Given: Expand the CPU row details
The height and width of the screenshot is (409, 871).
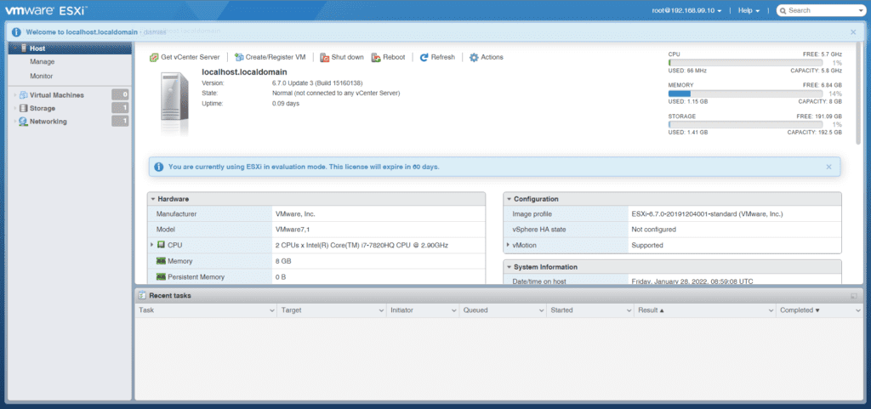Looking at the screenshot, I should pyautogui.click(x=151, y=244).
